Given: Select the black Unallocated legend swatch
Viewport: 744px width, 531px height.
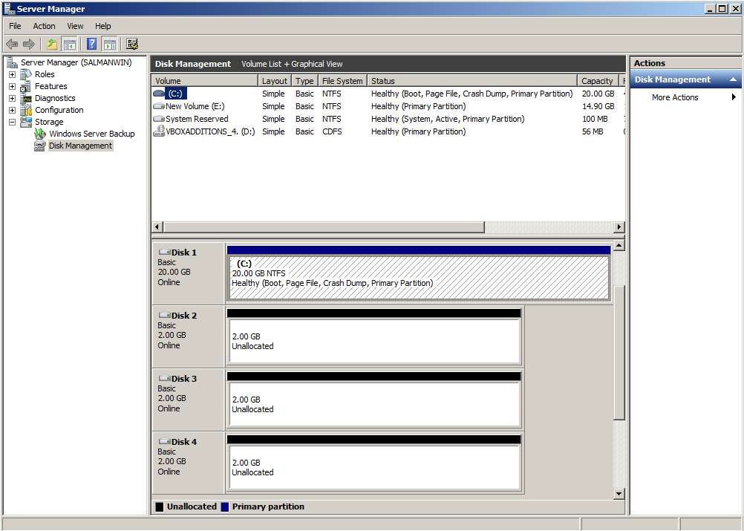Looking at the screenshot, I should (x=160, y=506).
